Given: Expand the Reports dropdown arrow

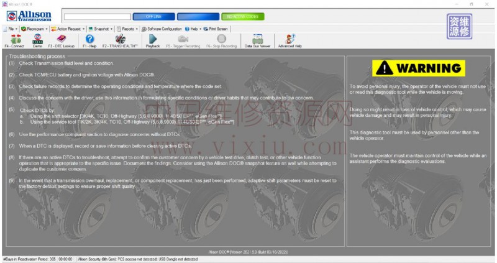Looking at the screenshot, I should point(137,29).
